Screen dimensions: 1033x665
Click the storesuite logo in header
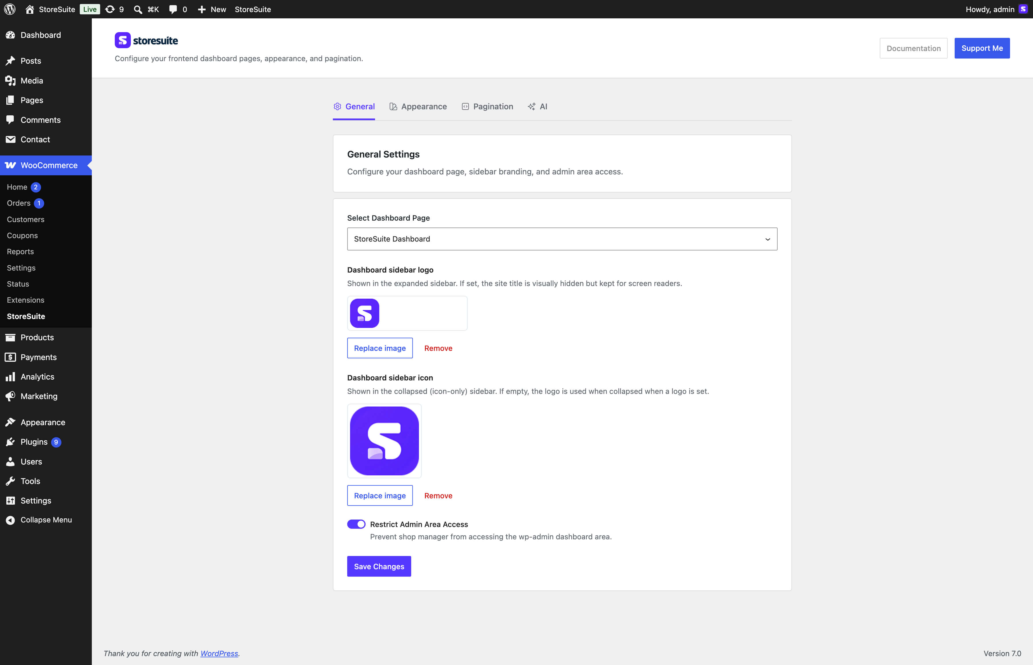pyautogui.click(x=146, y=40)
